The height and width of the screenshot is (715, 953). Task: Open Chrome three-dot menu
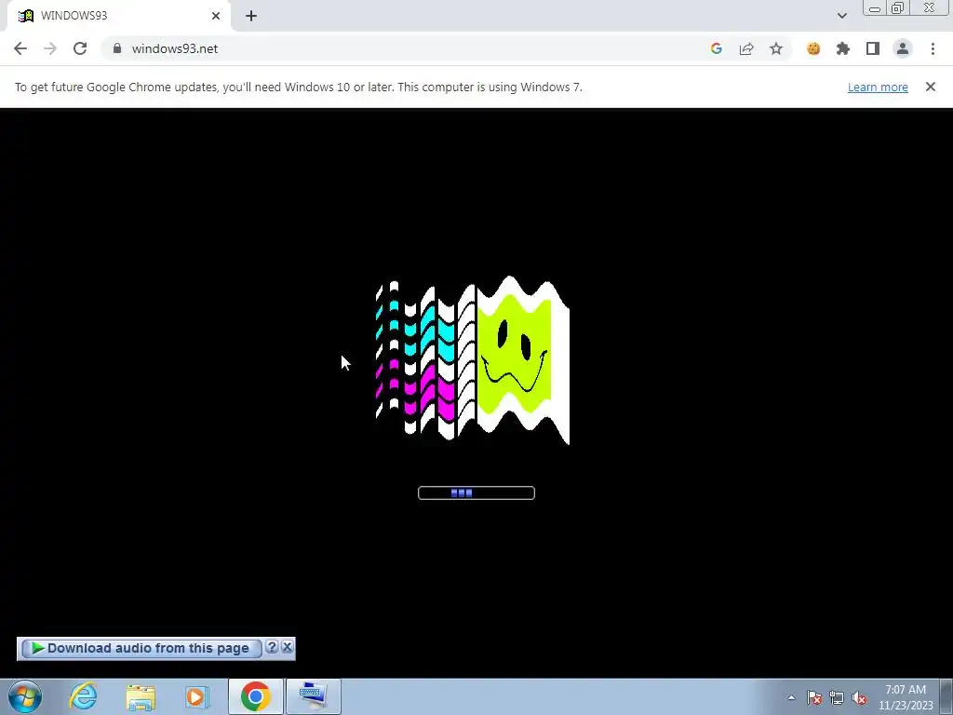[933, 48]
